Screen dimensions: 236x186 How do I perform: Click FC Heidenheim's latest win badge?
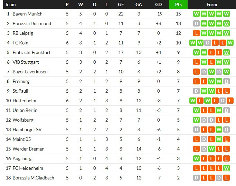tap(226, 168)
